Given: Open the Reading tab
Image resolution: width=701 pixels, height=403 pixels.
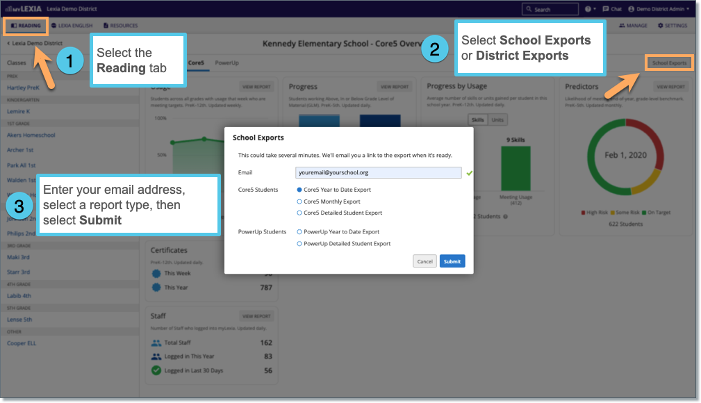Looking at the screenshot, I should tap(26, 26).
